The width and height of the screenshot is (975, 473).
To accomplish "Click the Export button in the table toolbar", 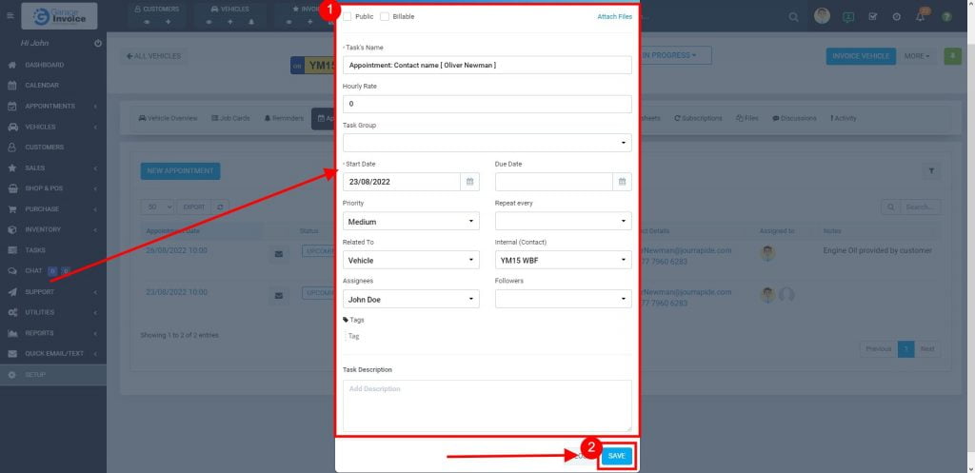I will point(194,207).
